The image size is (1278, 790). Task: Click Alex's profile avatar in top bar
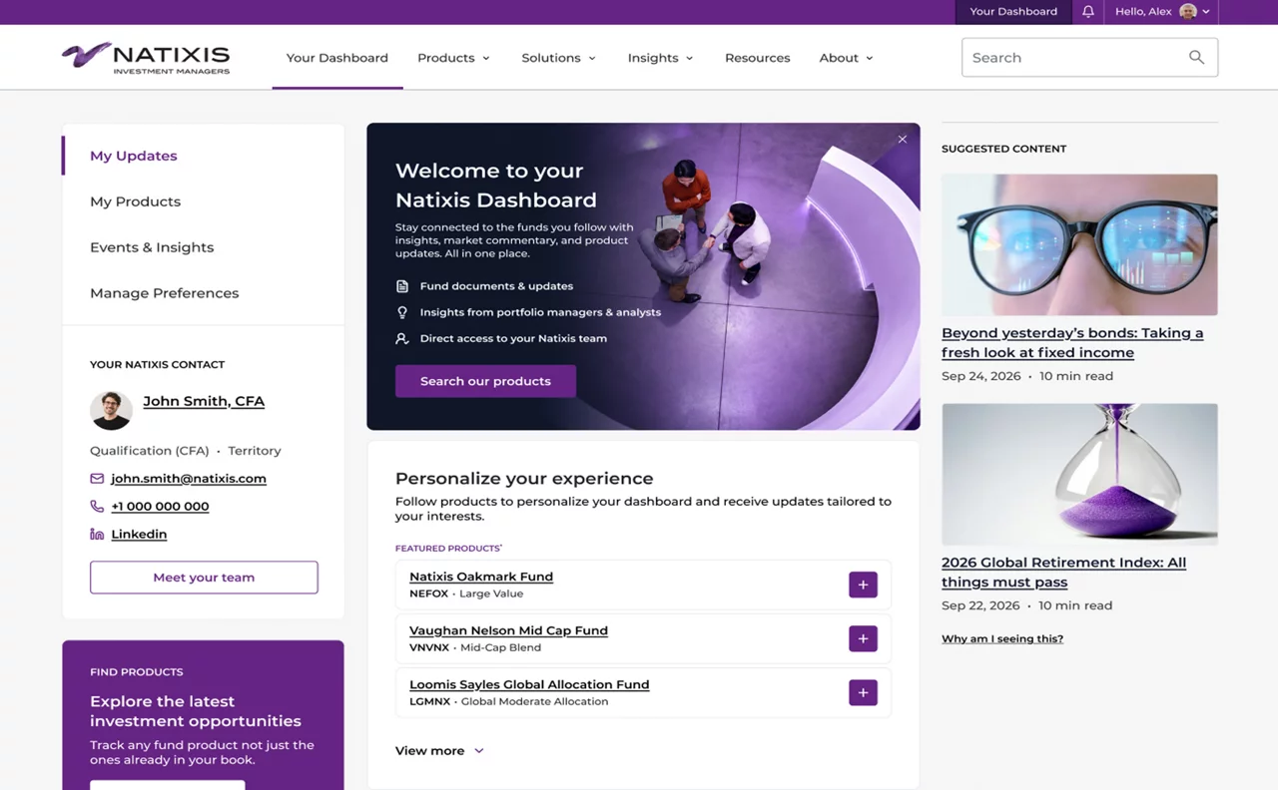pyautogui.click(x=1188, y=12)
